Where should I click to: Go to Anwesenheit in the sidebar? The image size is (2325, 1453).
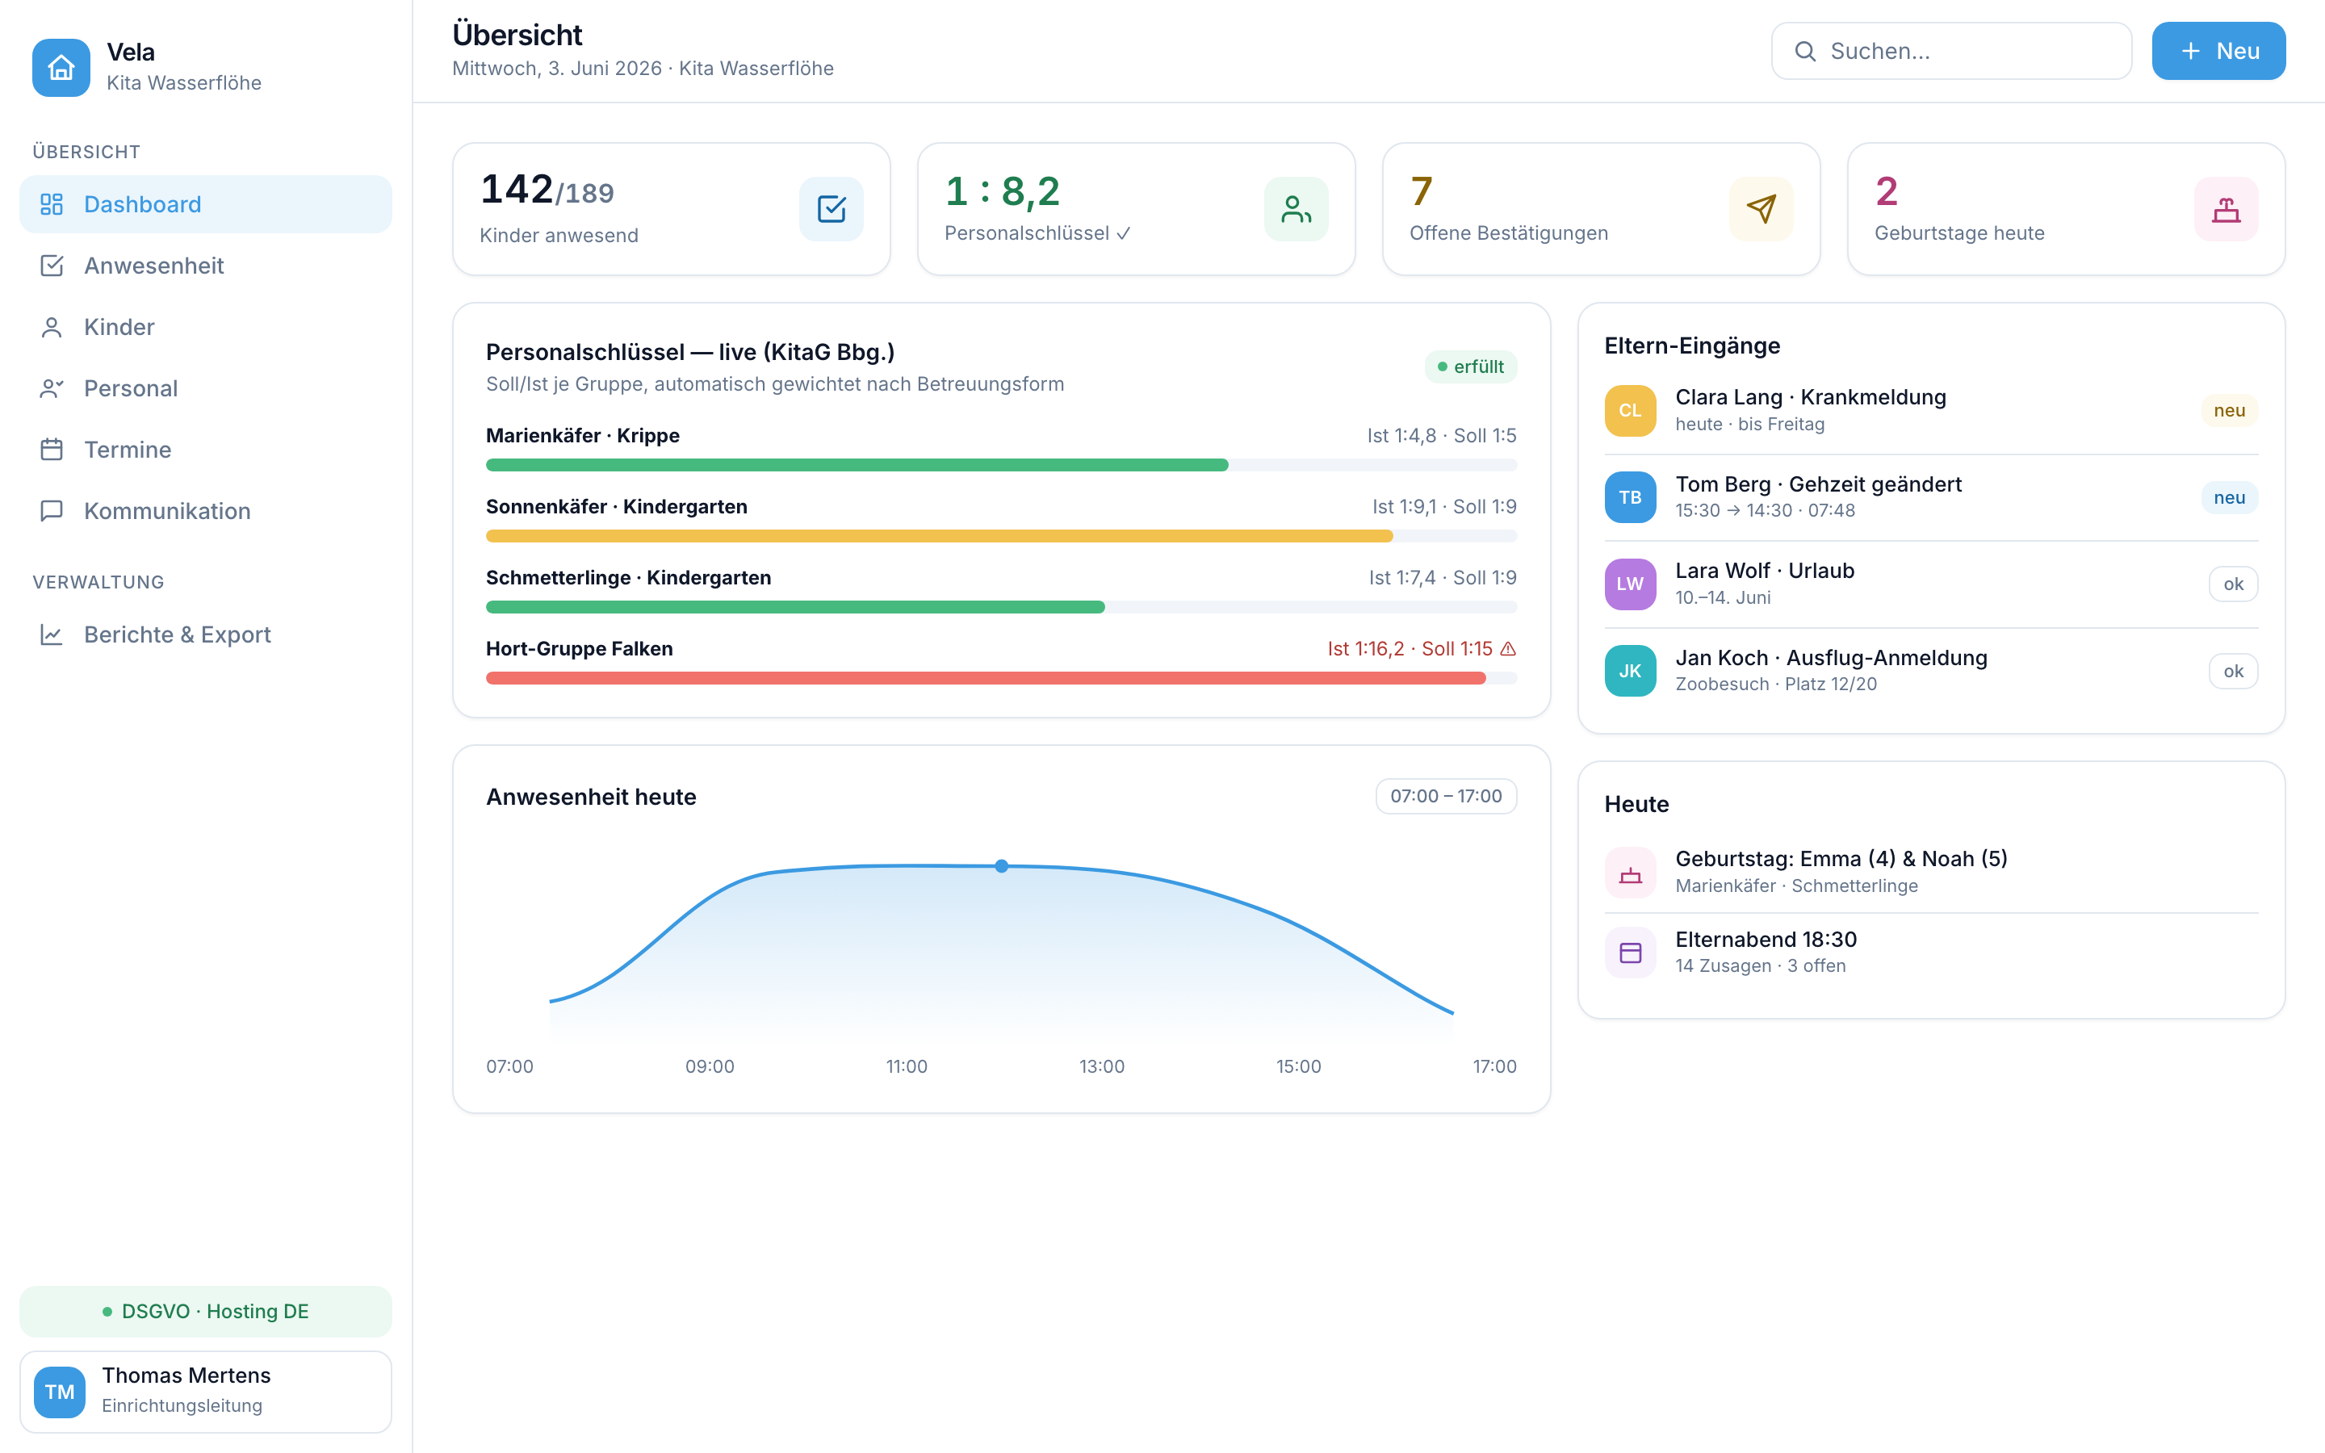(206, 266)
